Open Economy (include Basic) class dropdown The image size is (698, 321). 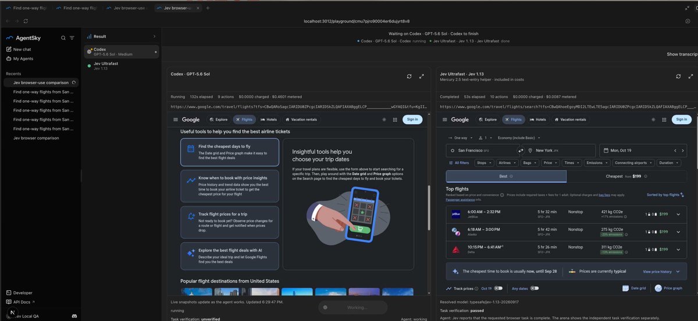[518, 138]
